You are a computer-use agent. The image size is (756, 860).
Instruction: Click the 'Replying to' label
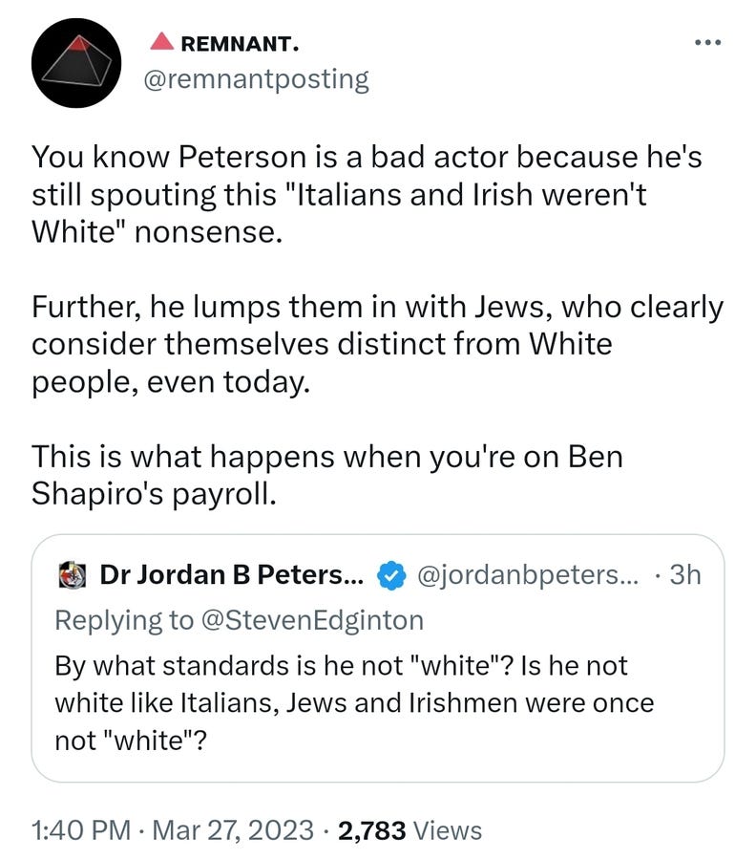coord(122,619)
